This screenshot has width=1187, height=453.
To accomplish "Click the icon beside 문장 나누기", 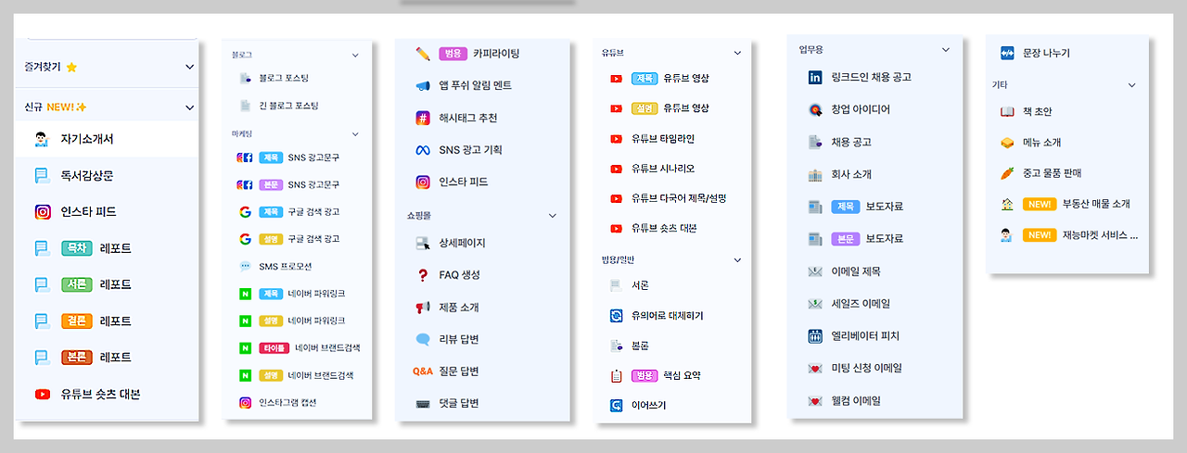I will [1007, 53].
